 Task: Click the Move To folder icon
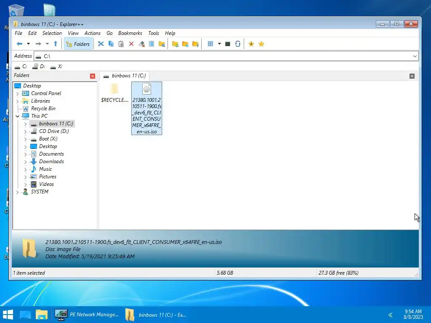click(x=195, y=44)
